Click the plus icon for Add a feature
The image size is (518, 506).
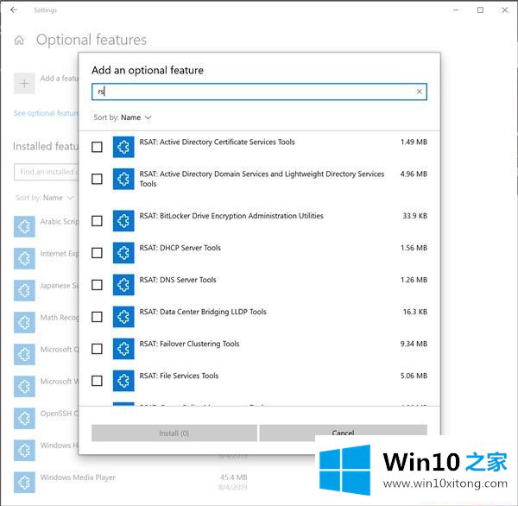(24, 83)
